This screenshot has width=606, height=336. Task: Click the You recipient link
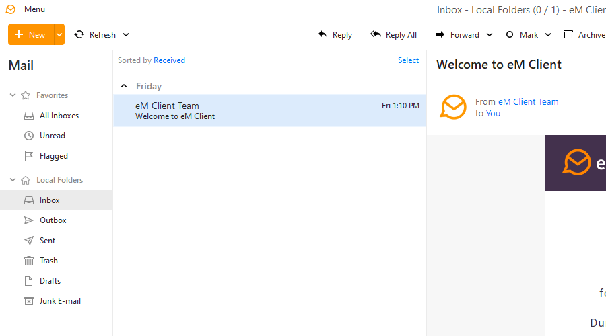pyautogui.click(x=493, y=114)
